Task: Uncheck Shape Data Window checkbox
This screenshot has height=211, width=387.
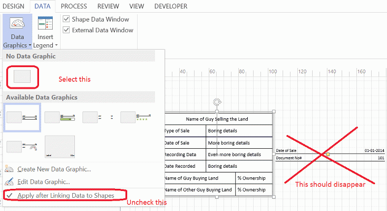Action: tap(66, 19)
